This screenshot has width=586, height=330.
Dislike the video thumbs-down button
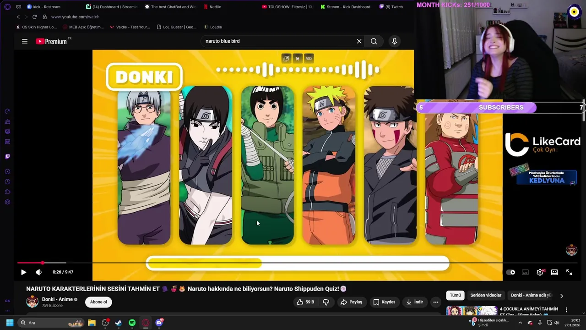[326, 302]
